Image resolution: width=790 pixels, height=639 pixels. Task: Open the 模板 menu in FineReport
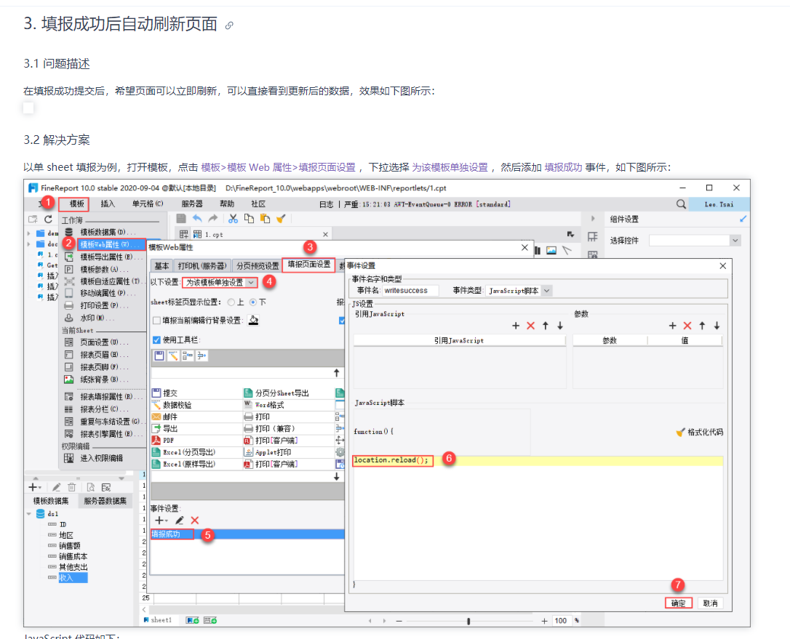(76, 204)
